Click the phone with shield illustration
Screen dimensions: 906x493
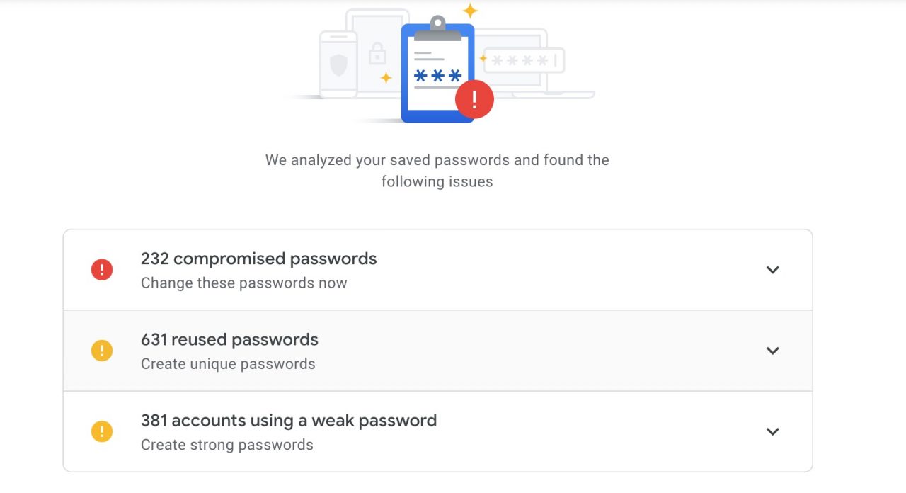tap(338, 64)
